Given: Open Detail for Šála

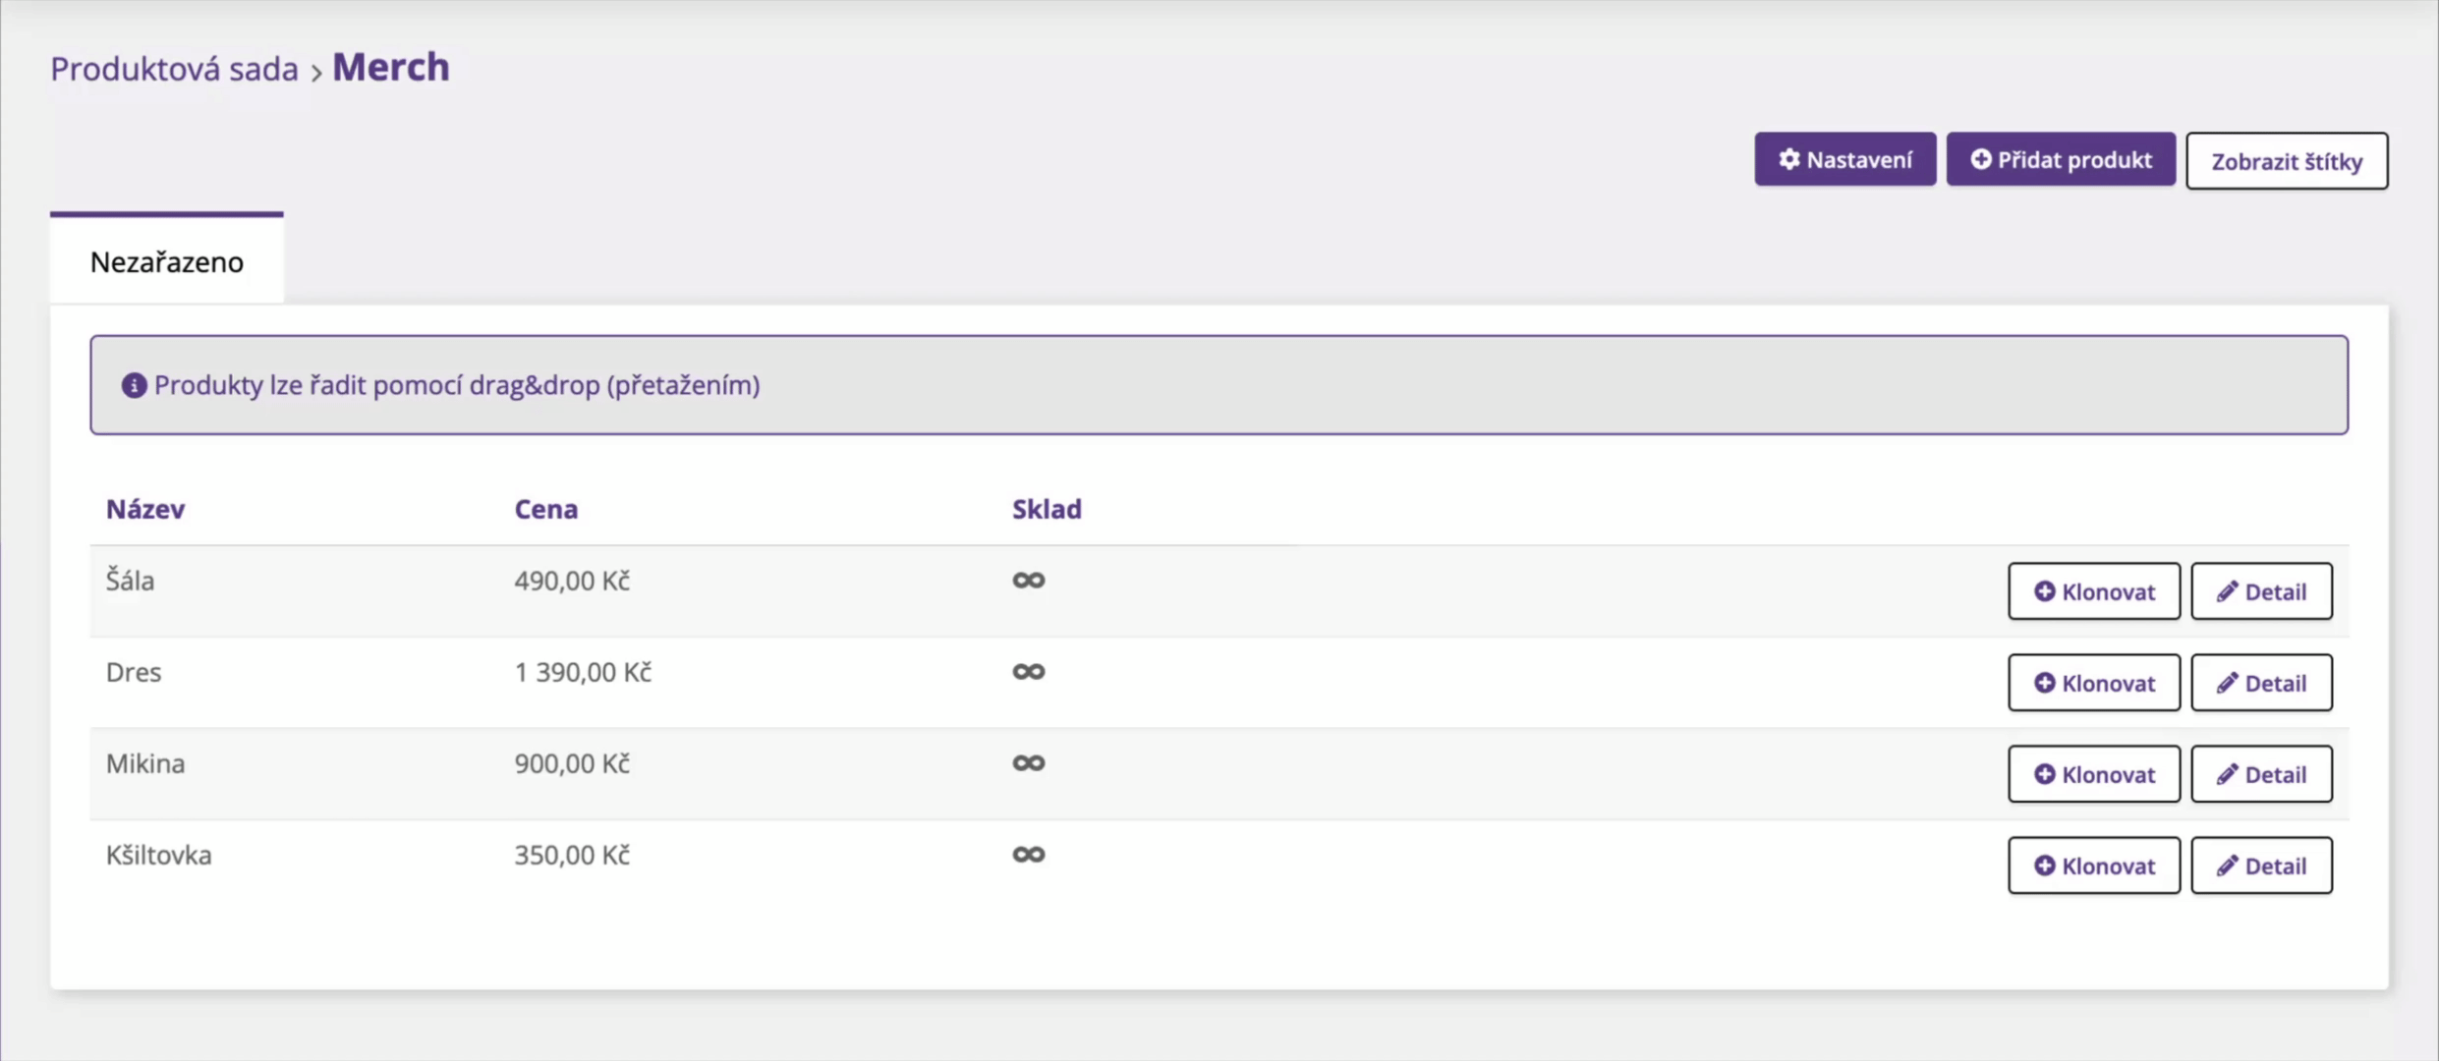Looking at the screenshot, I should pos(2260,591).
